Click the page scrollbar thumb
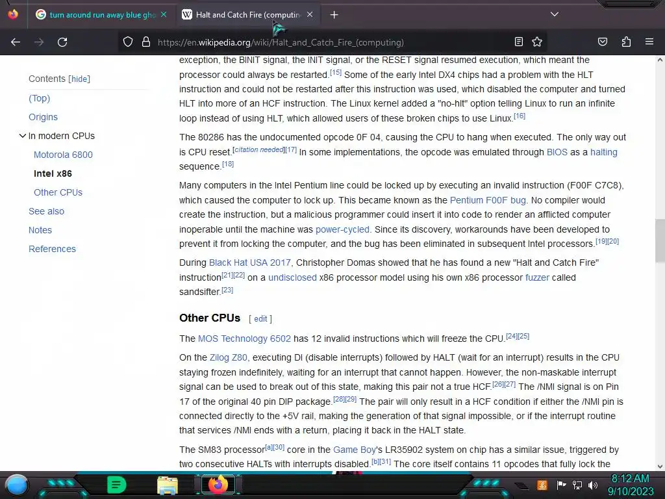Screen dimensions: 665x499 pyautogui.click(x=660, y=240)
